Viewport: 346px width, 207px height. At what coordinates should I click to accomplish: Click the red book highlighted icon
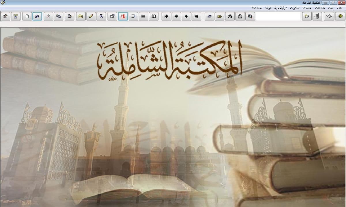122,16
